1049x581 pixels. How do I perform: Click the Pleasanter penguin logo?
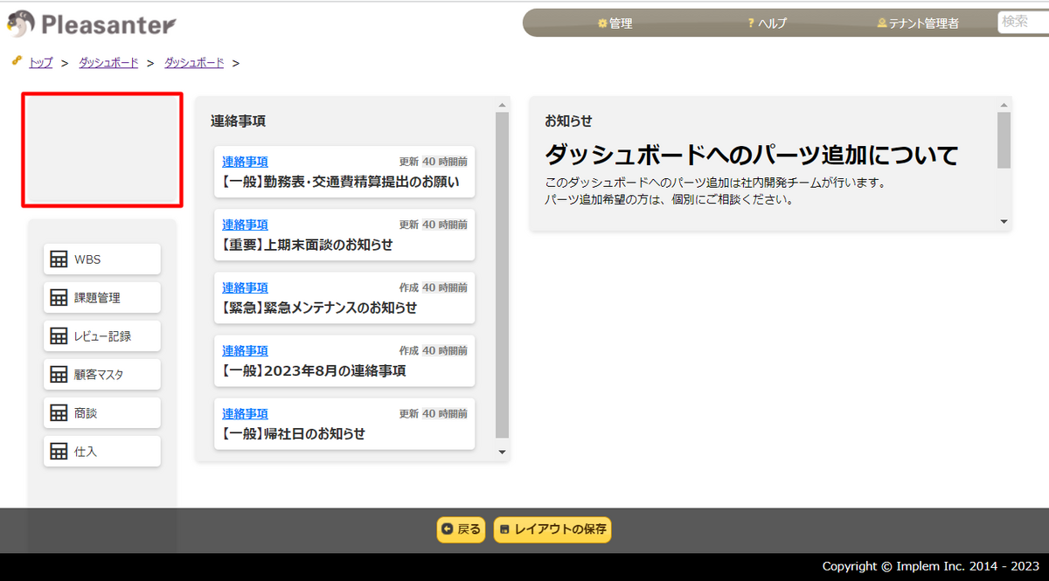[19, 24]
